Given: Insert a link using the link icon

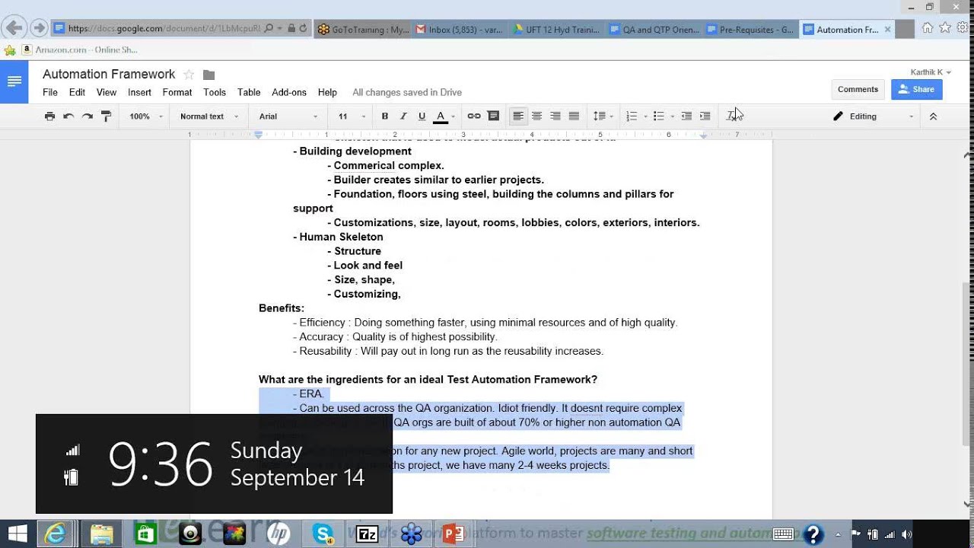Looking at the screenshot, I should click(474, 116).
